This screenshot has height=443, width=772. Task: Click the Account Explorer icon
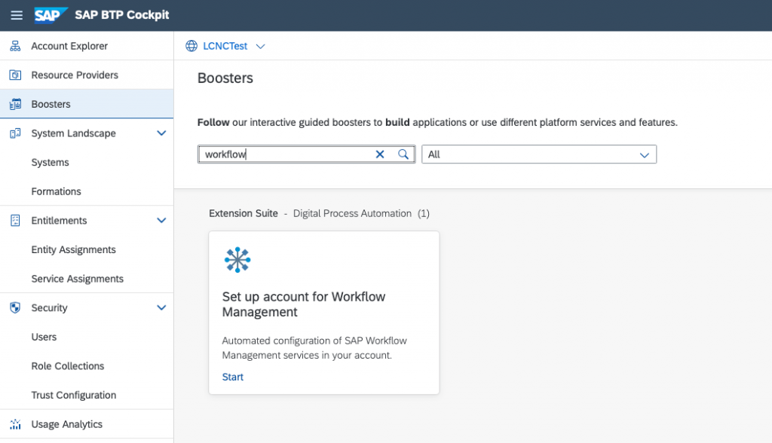(15, 46)
